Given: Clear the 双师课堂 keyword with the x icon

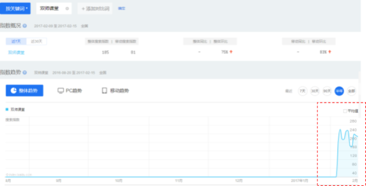Looking at the screenshot, I should 67,8.
